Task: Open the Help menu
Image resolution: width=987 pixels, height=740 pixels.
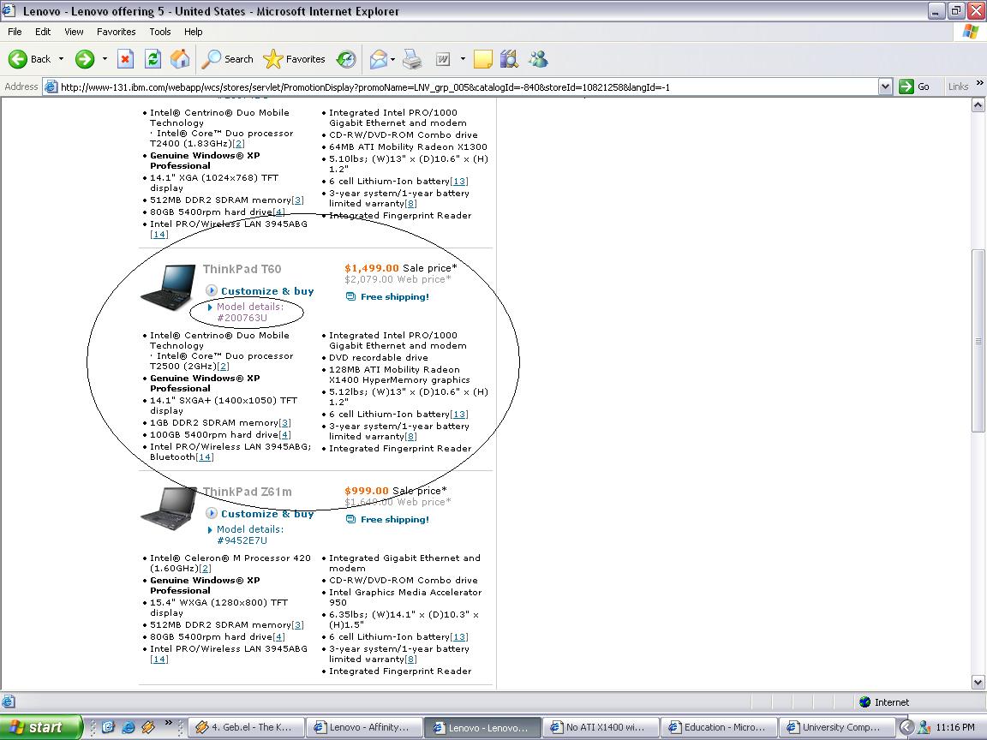Action: [x=194, y=32]
